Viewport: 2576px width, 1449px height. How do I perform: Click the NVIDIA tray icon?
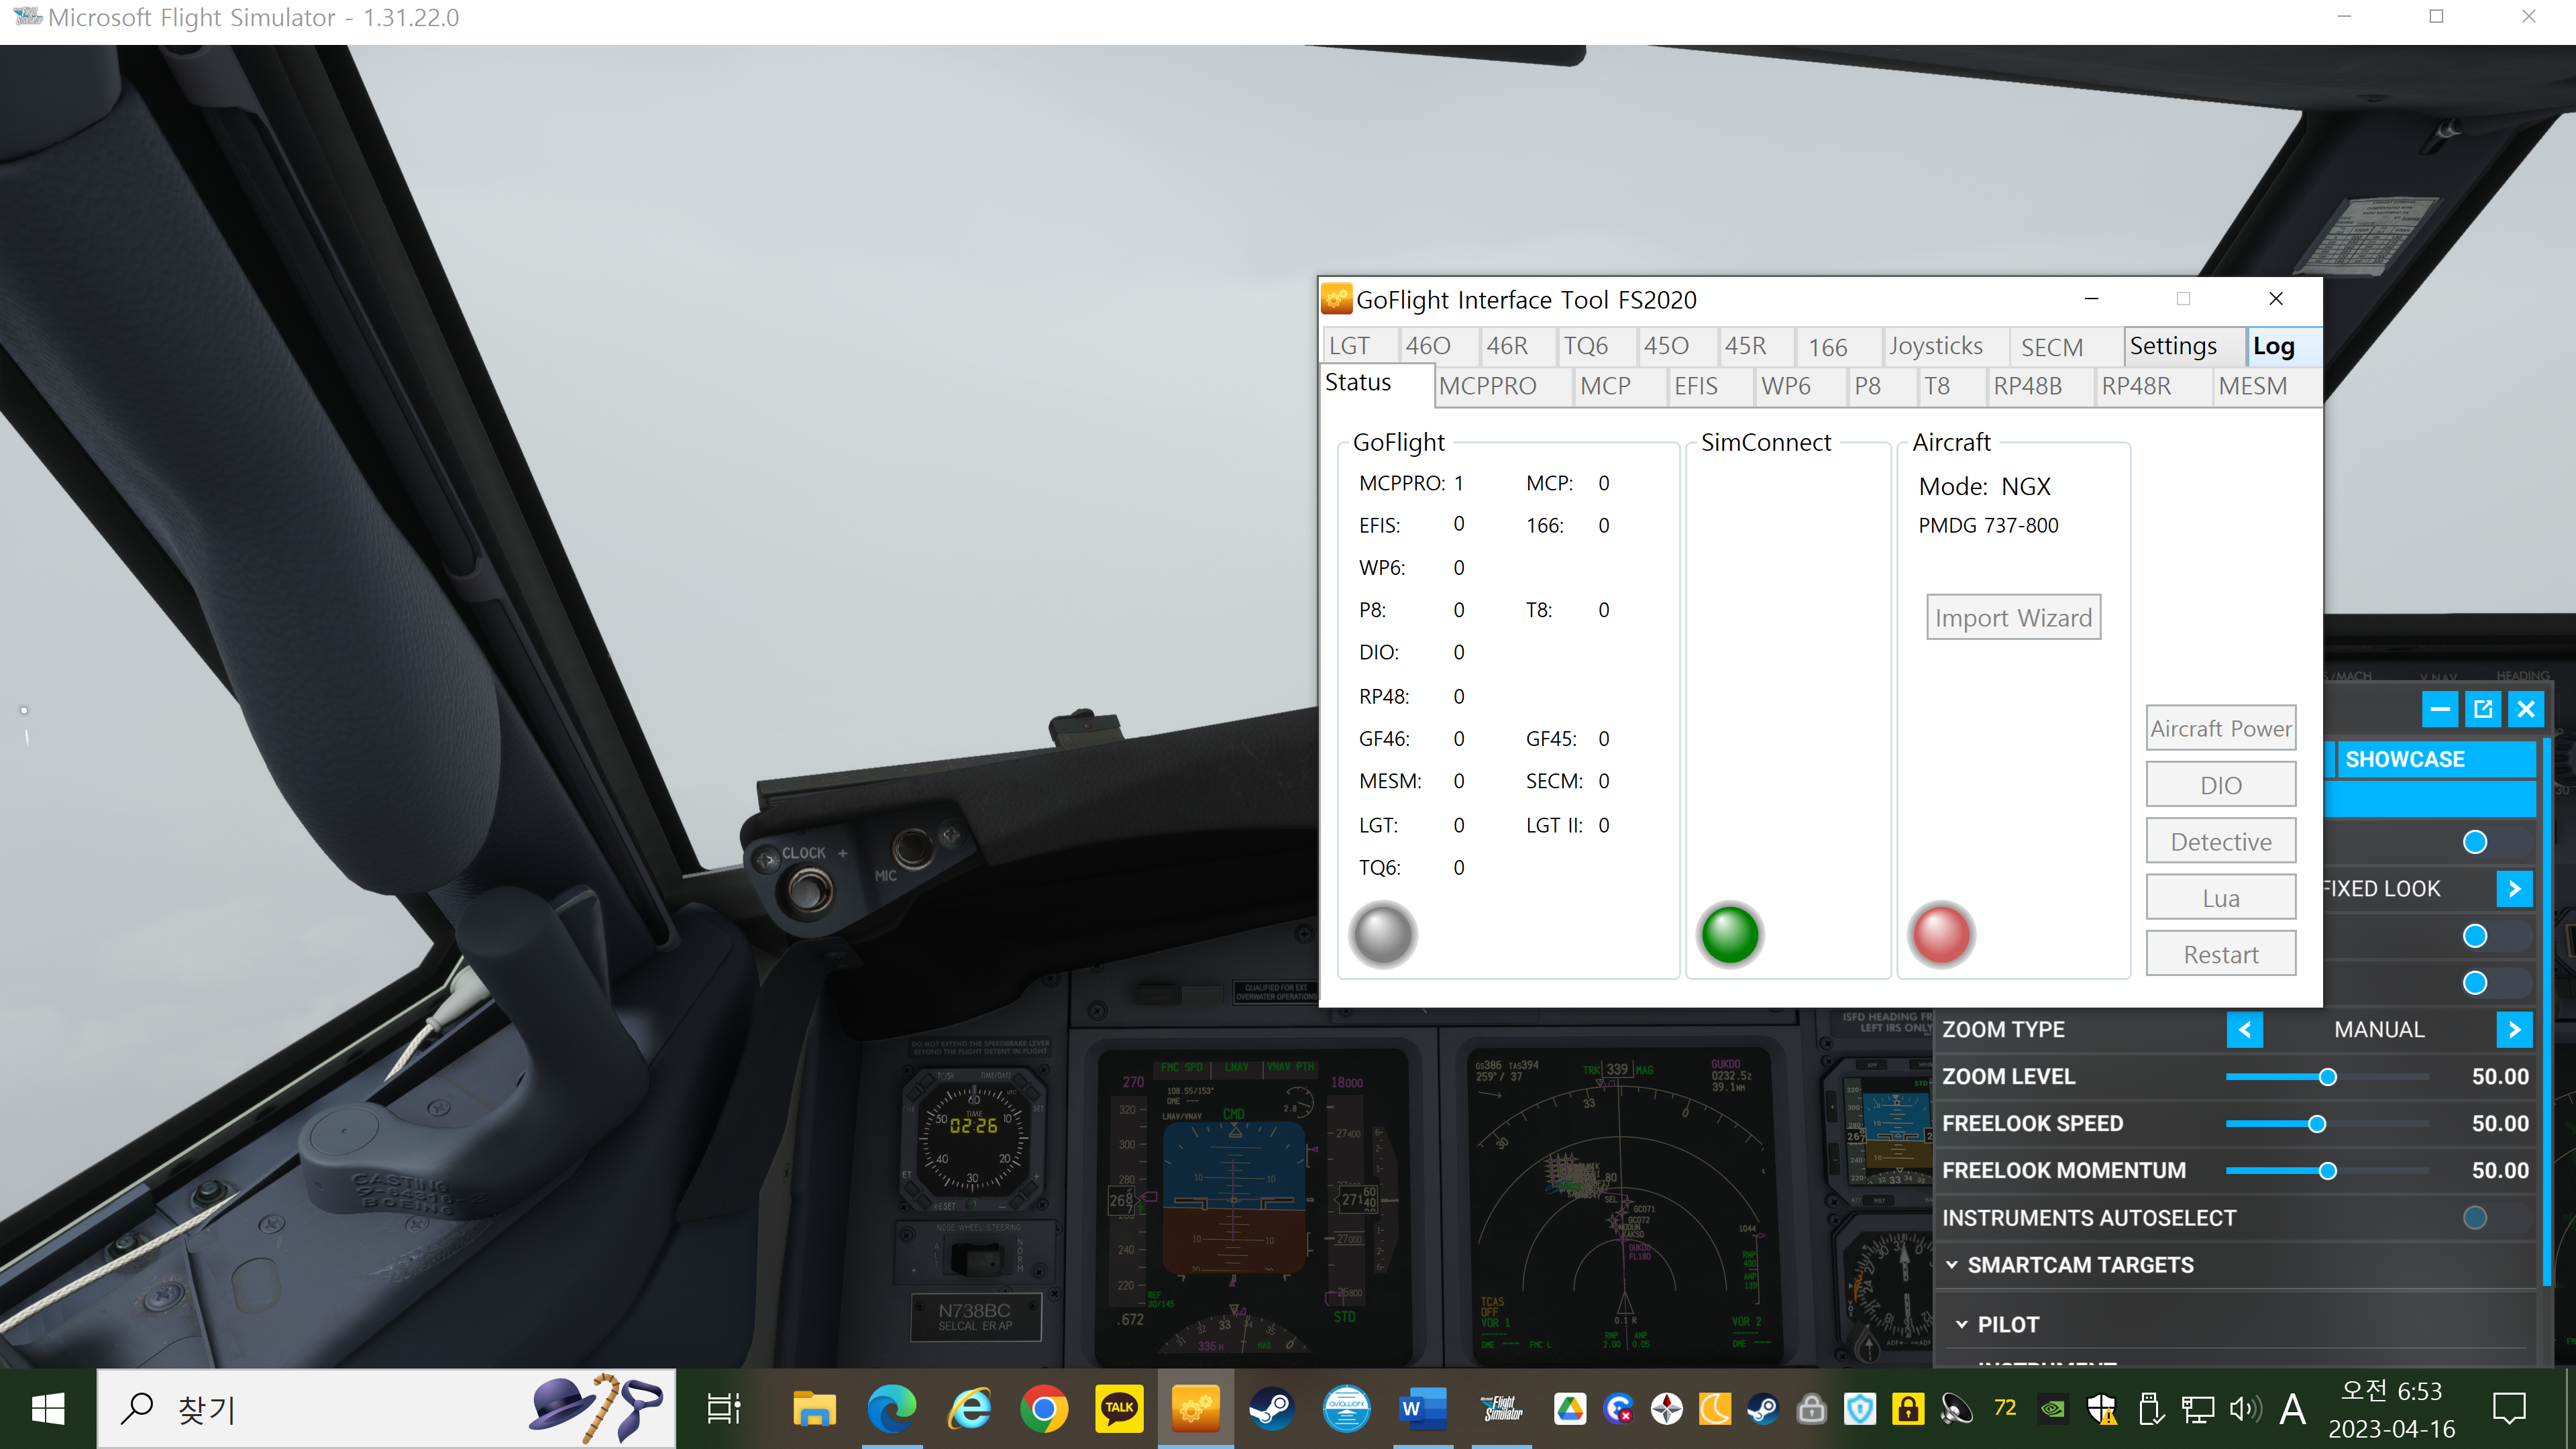[x=2053, y=1409]
